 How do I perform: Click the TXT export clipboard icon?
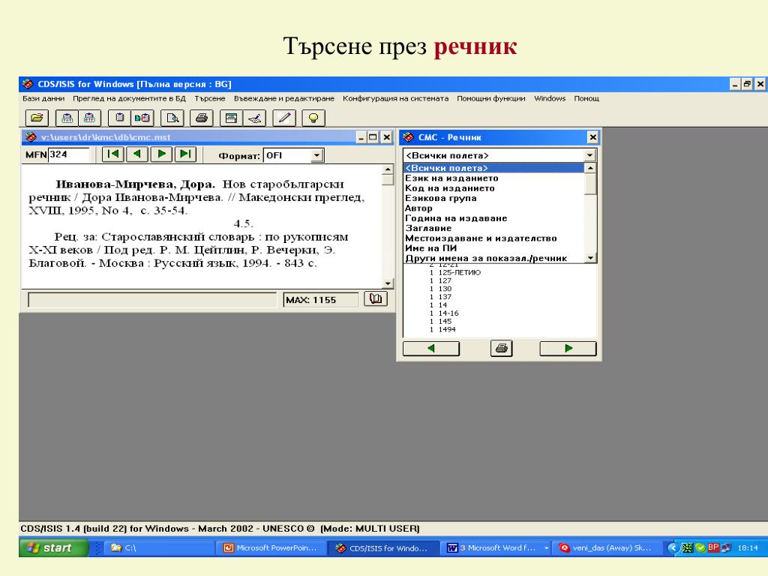click(x=67, y=118)
